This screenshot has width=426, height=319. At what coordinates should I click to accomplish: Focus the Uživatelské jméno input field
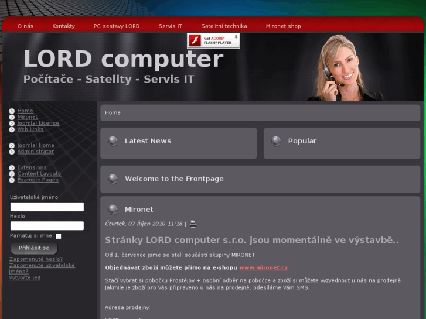point(47,207)
